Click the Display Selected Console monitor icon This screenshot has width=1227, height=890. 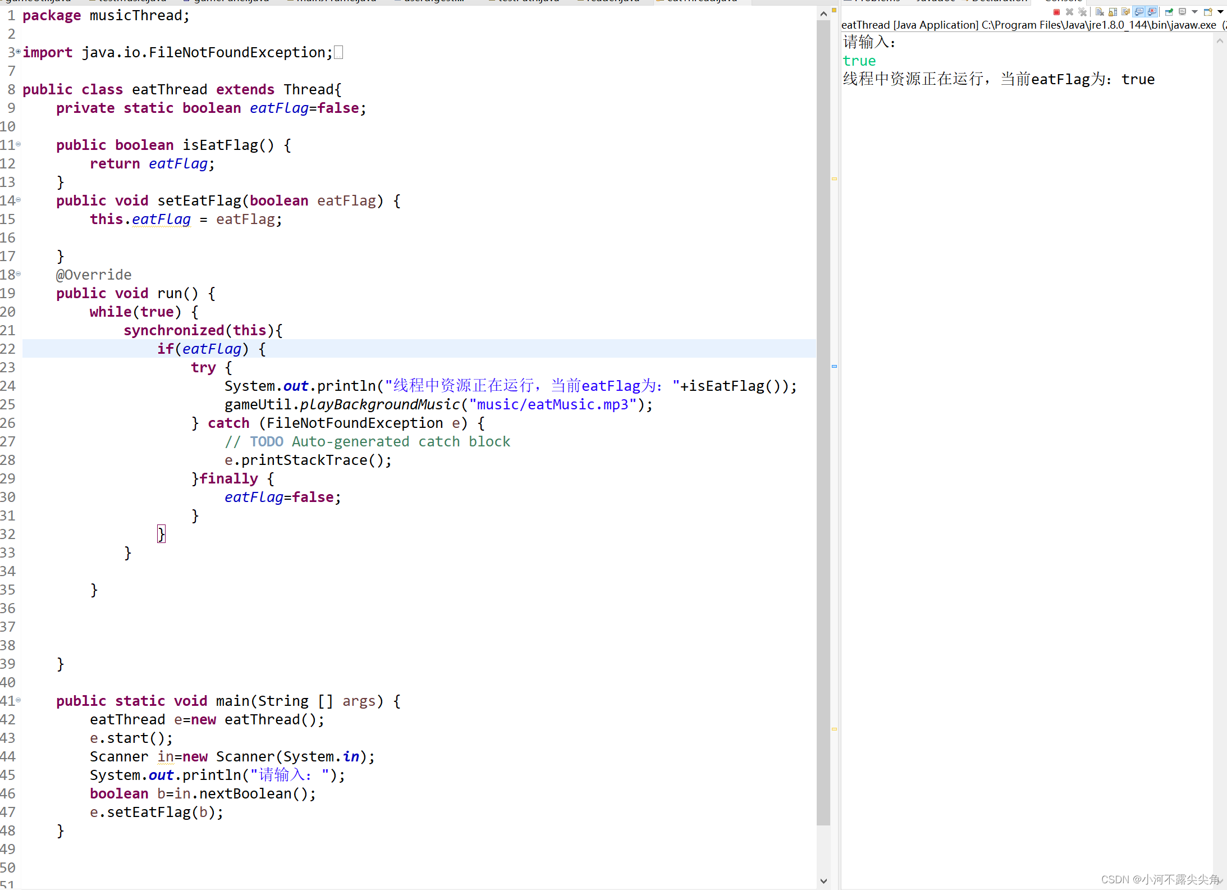click(1182, 12)
